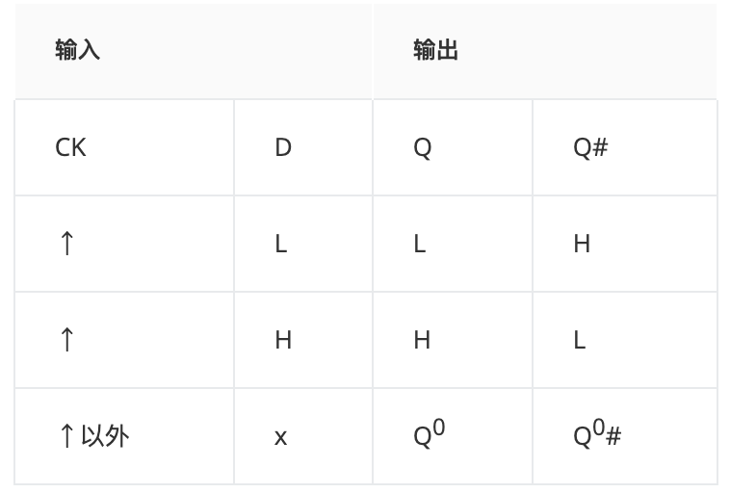Click the Q⁰ output cell

[453, 436]
